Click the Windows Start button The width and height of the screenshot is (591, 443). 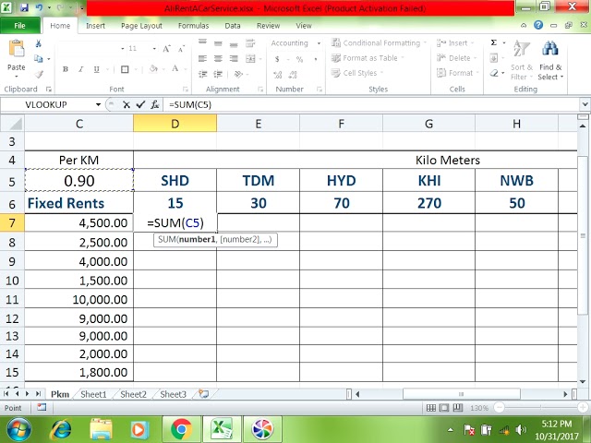[x=18, y=429]
